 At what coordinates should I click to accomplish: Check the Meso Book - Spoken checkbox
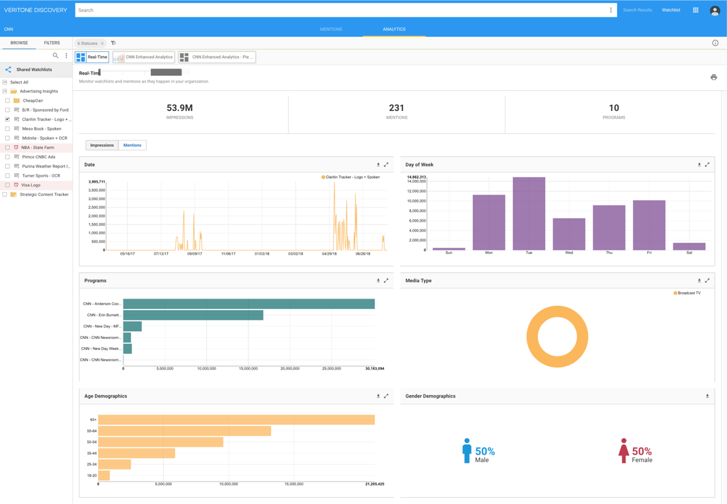(7, 129)
